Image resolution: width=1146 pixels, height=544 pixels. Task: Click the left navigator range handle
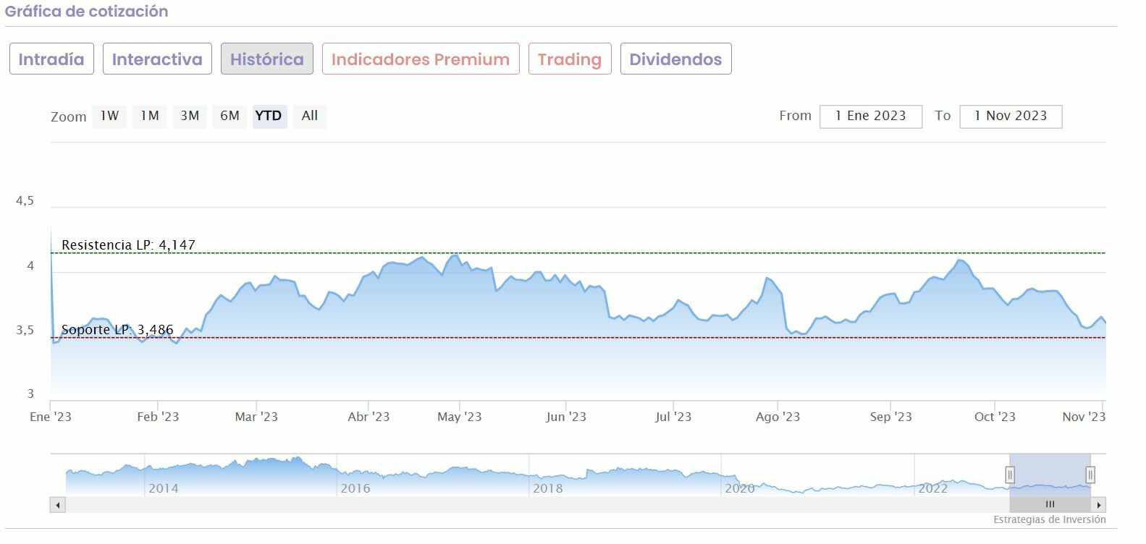(x=1010, y=475)
